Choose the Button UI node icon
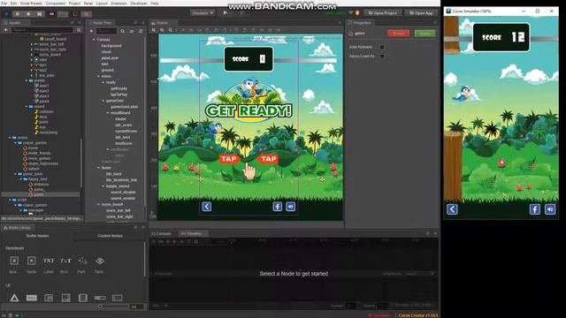 tap(32, 298)
